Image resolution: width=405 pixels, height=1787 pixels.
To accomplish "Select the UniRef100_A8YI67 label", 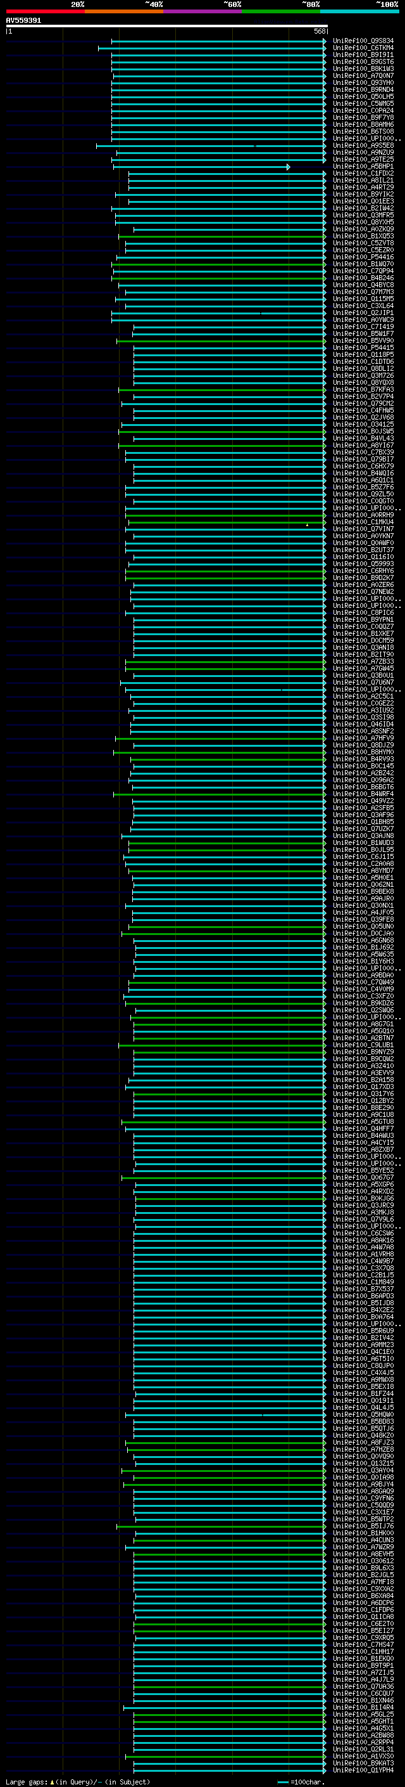I will click(363, 446).
